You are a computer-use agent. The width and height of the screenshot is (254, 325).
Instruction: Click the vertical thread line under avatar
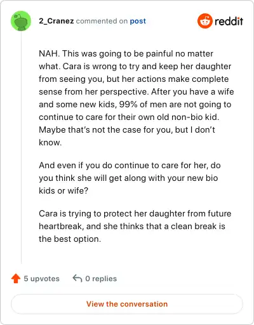pyautogui.click(x=21, y=147)
